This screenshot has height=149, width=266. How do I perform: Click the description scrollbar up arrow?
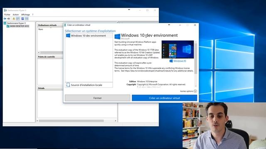tap(196, 42)
